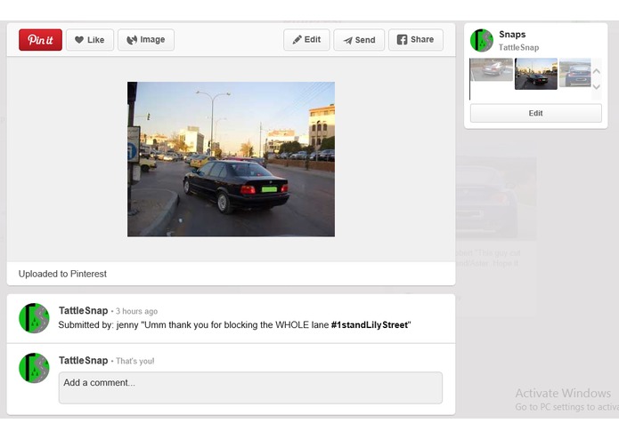This screenshot has width=619, height=439.
Task: Click the Uploaded to Pinterest text
Action: tap(62, 274)
